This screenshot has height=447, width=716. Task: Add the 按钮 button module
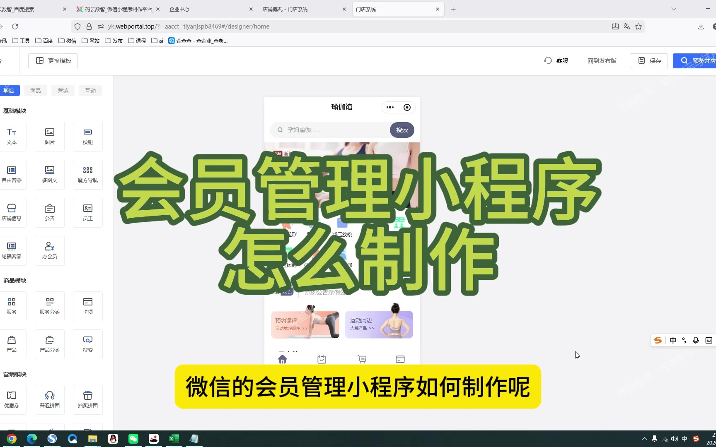pos(87,136)
